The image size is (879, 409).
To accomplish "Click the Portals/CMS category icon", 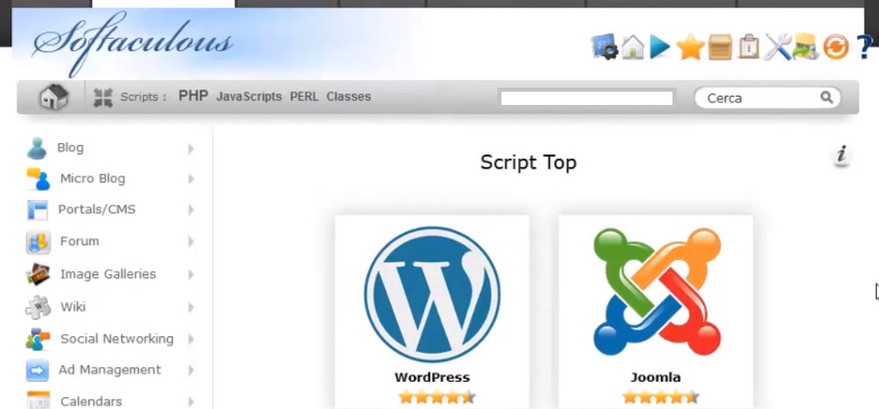I will [37, 210].
